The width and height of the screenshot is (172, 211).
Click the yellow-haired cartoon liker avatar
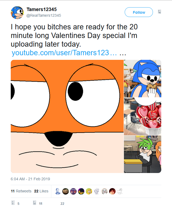pos(89,191)
